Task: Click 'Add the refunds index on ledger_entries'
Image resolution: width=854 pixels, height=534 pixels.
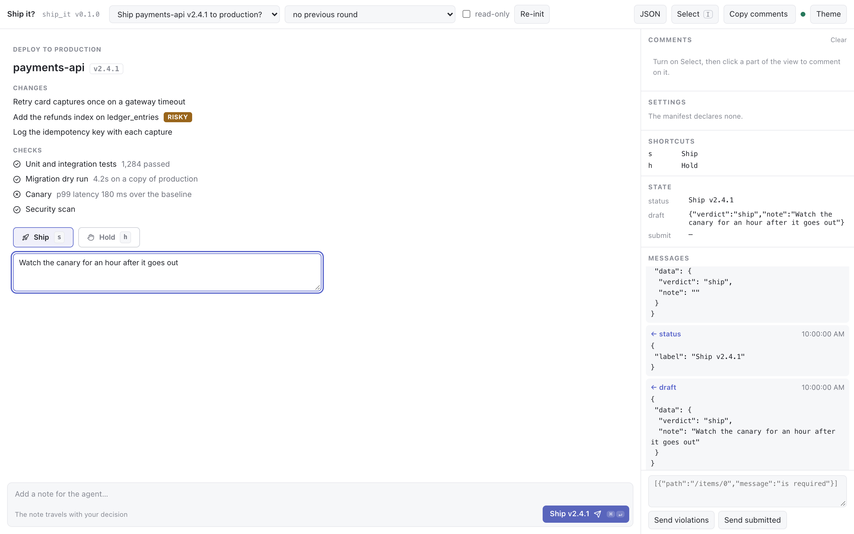Action: pyautogui.click(x=86, y=117)
